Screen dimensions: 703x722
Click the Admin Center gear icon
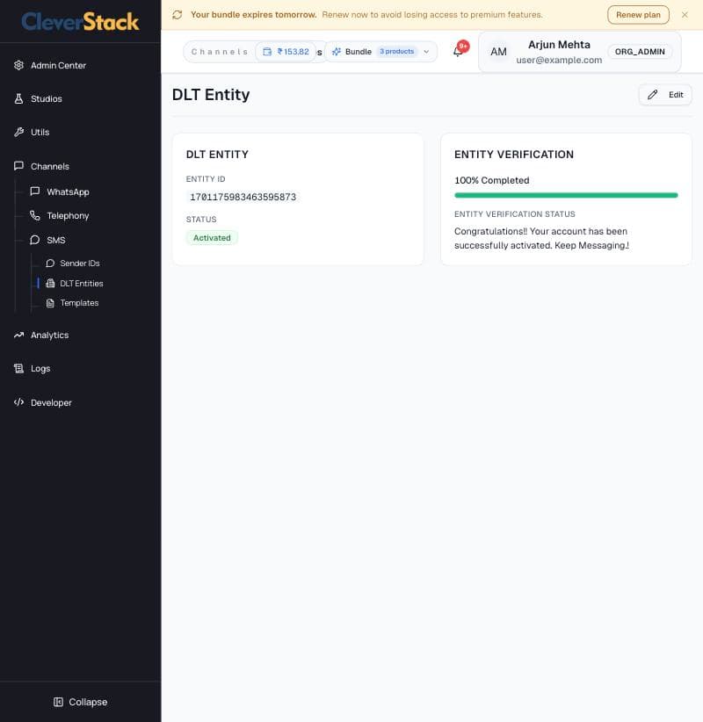(18, 65)
